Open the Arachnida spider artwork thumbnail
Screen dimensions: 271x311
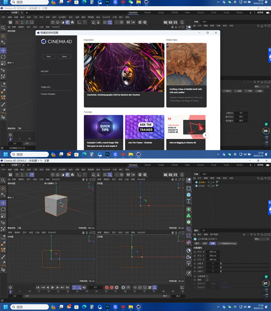tap(124, 67)
